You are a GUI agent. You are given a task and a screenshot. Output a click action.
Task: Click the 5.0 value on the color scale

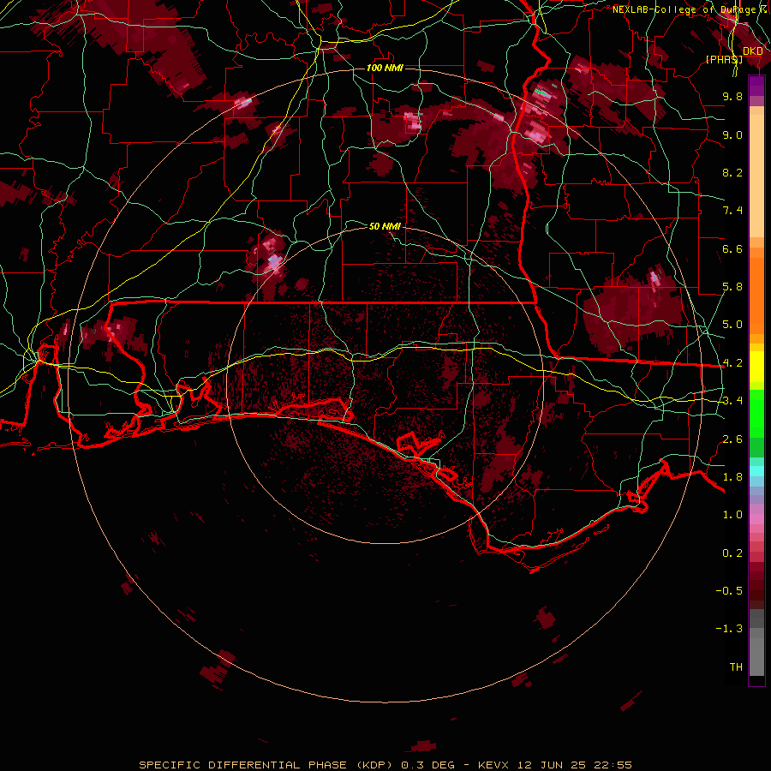[732, 325]
